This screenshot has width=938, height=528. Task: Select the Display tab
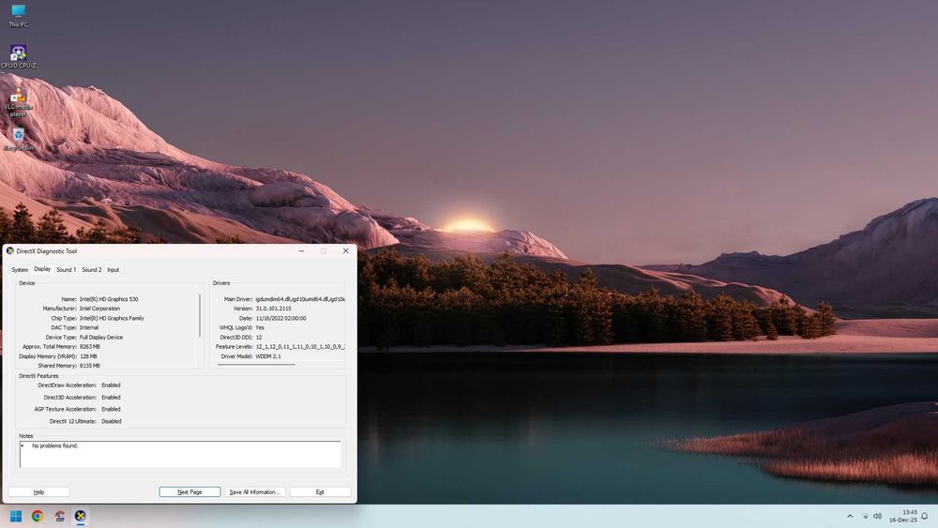tap(42, 269)
